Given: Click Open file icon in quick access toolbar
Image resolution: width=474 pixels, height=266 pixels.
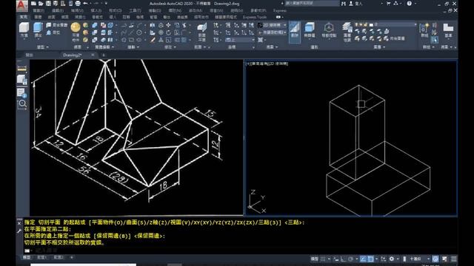Looking at the screenshot, I should tap(41, 4).
